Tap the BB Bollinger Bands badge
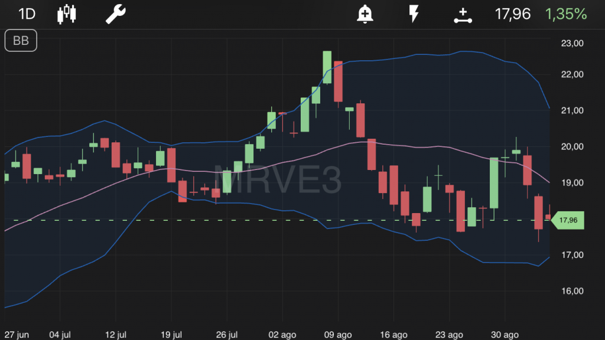The image size is (605, 340). (x=21, y=41)
